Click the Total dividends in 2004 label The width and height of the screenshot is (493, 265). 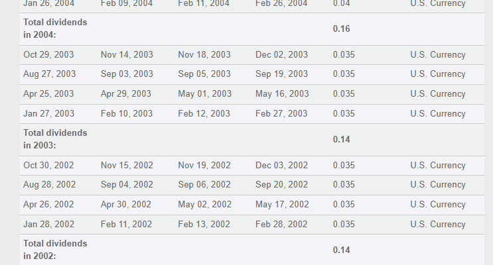coord(55,28)
